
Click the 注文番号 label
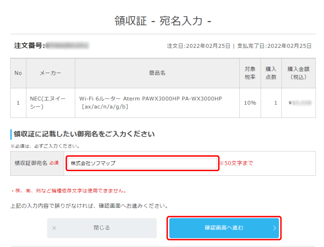click(29, 45)
